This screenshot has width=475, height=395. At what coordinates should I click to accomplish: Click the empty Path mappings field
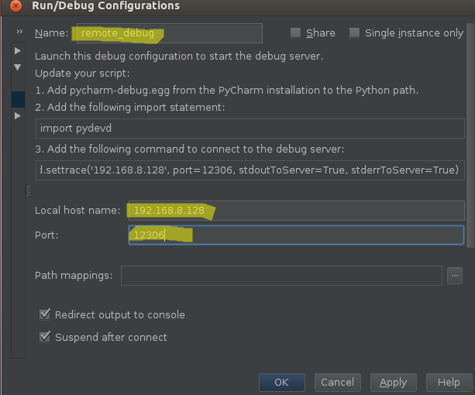[x=281, y=276]
